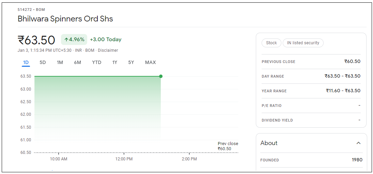Collapse the About section chevron

(x=358, y=143)
